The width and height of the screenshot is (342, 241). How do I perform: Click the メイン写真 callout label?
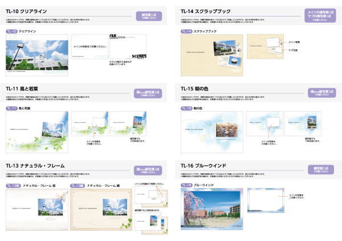[x=294, y=42]
